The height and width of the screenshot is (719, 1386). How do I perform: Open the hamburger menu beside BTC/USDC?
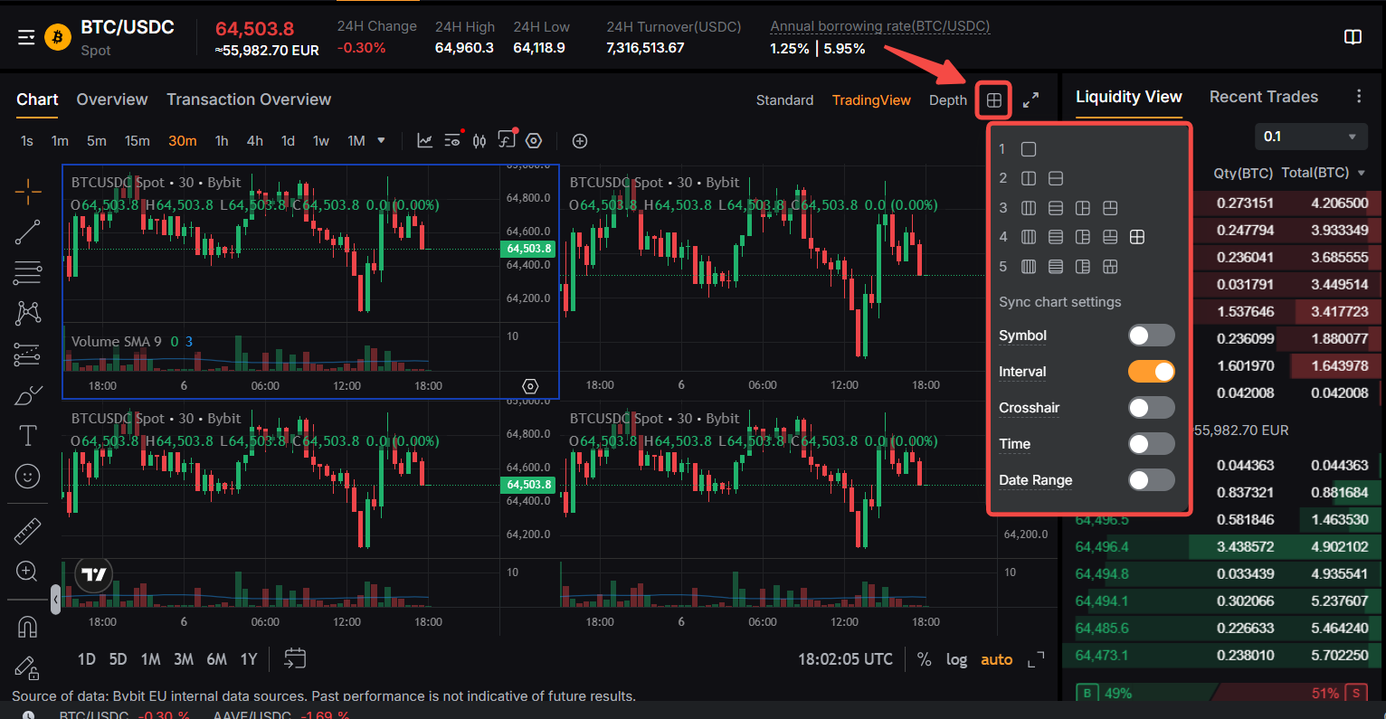click(26, 37)
